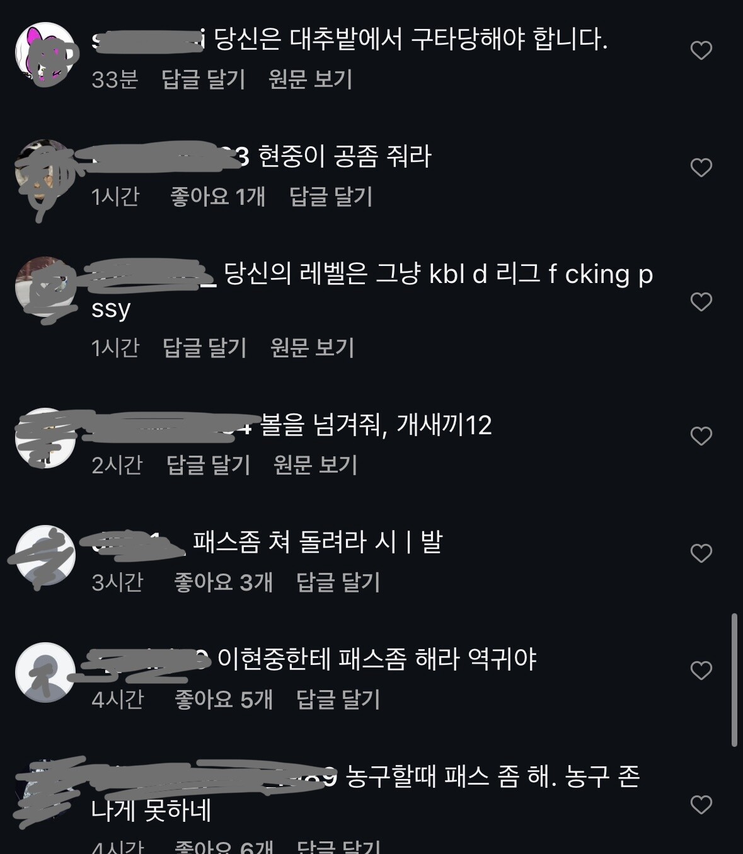
Task: Tap heart on 현중이 공좀 줘라 comment
Action: coord(701,168)
